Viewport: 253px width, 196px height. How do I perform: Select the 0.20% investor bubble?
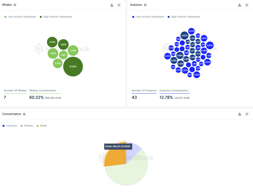194,64
